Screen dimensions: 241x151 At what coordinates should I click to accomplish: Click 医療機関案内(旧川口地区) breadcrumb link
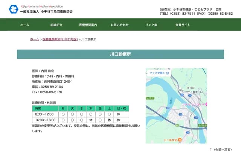click(60, 39)
